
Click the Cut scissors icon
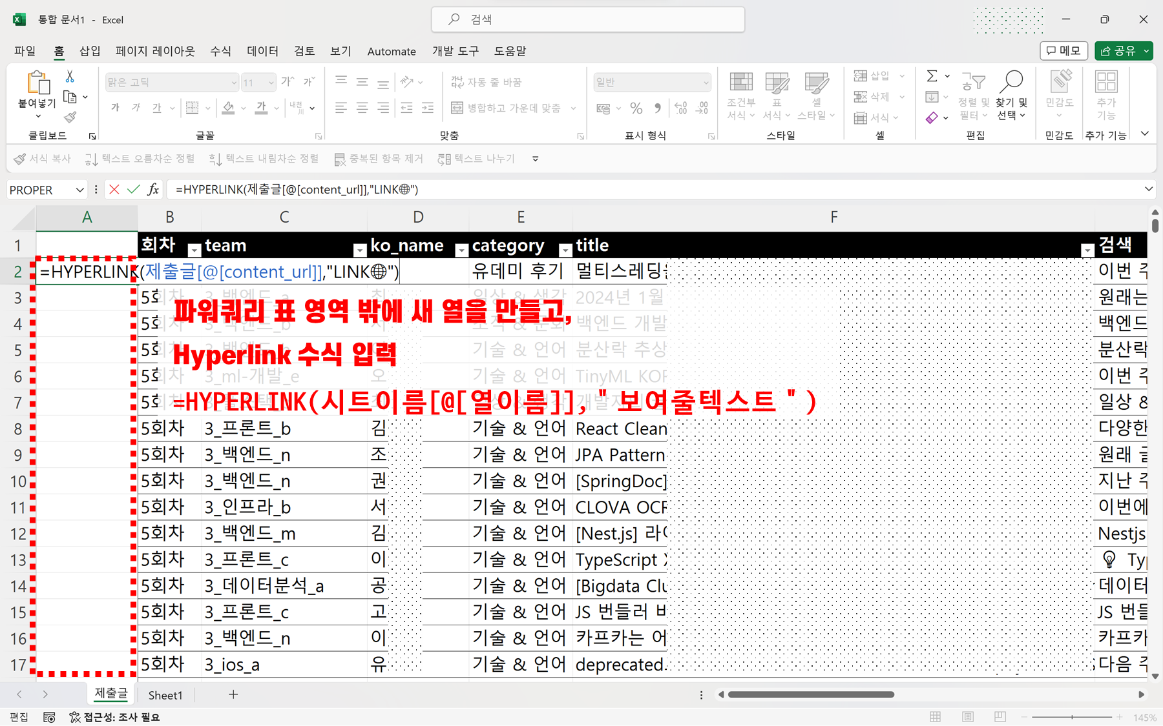pyautogui.click(x=70, y=77)
